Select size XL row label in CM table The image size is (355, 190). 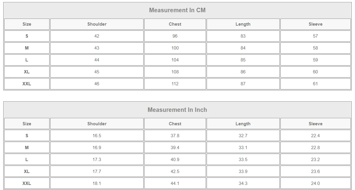tap(27, 72)
